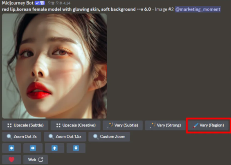This screenshot has width=231, height=165.
Task: Favorite the image with red heart
Action: (11, 160)
